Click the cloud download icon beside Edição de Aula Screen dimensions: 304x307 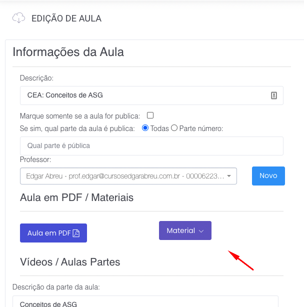point(19,18)
